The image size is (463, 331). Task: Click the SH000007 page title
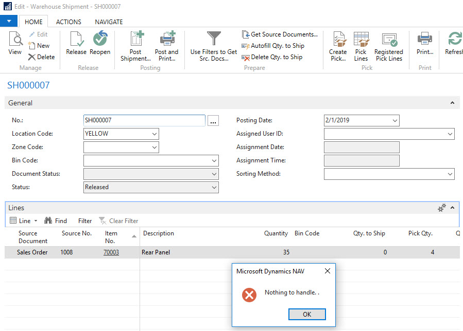pyautogui.click(x=28, y=85)
